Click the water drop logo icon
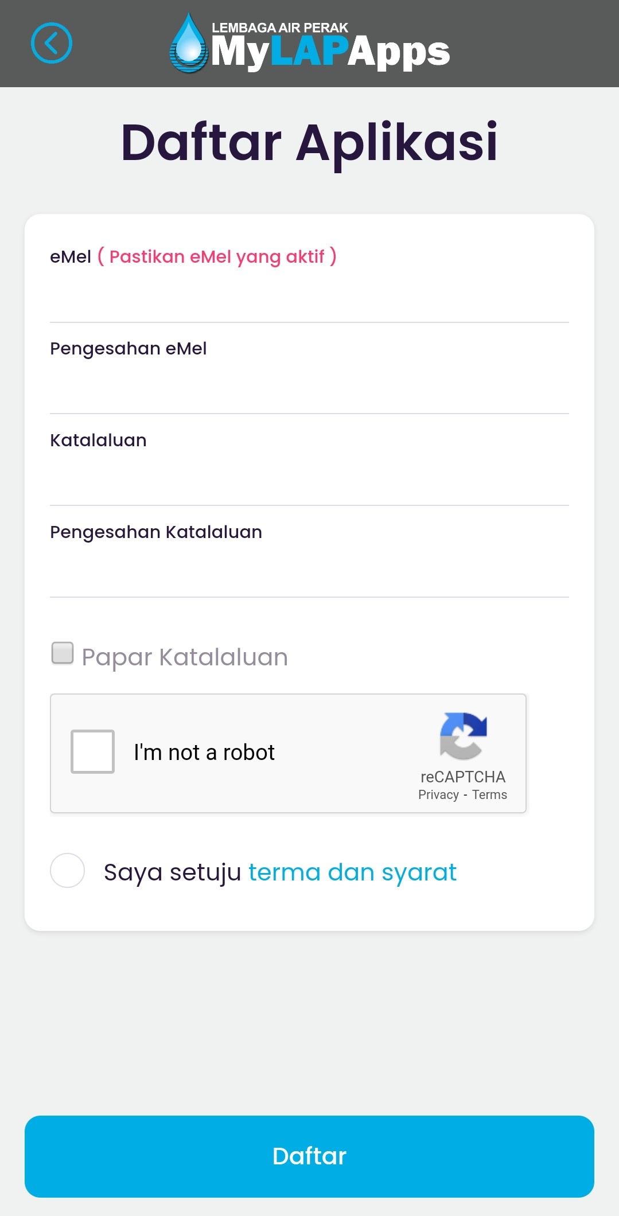The height and width of the screenshot is (1216, 619). (188, 44)
